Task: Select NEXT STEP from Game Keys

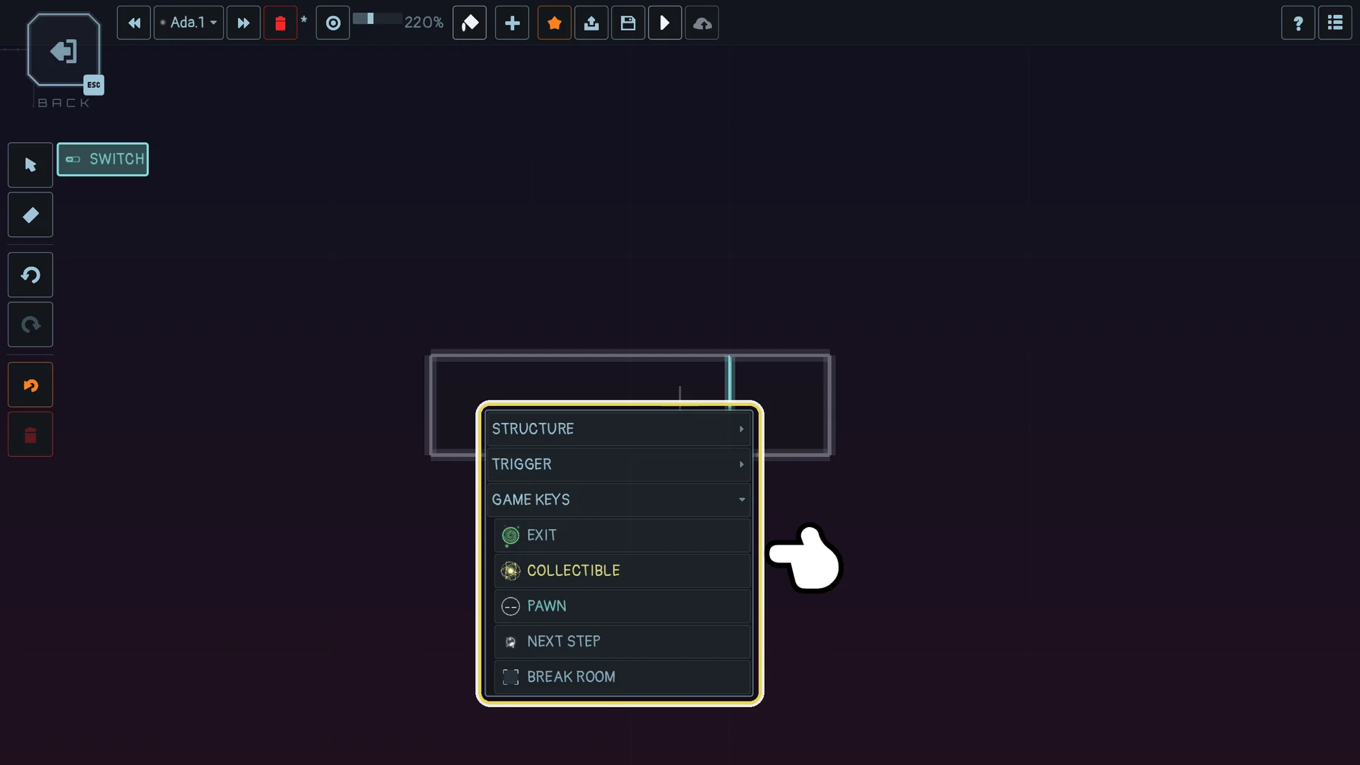Action: click(622, 641)
